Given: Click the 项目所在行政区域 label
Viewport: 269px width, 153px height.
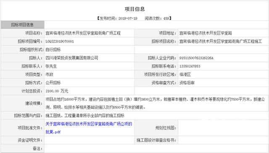Looking at the screenshot, I should click(160, 74).
